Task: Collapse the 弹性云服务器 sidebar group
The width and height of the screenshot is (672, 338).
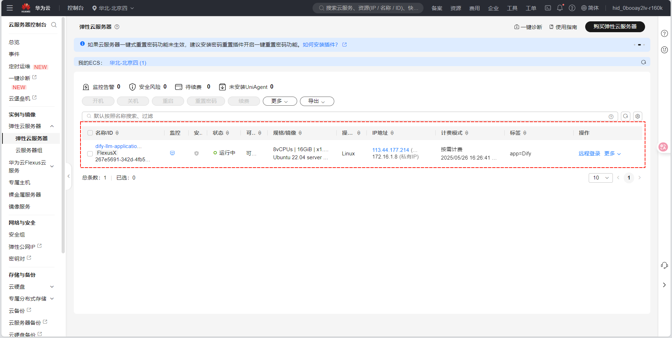Action: [52, 126]
